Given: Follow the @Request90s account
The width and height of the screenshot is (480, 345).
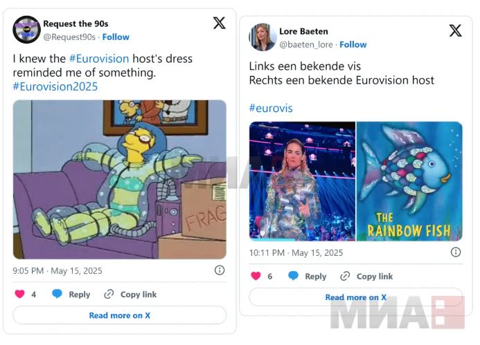Looking at the screenshot, I should coord(116,37).
